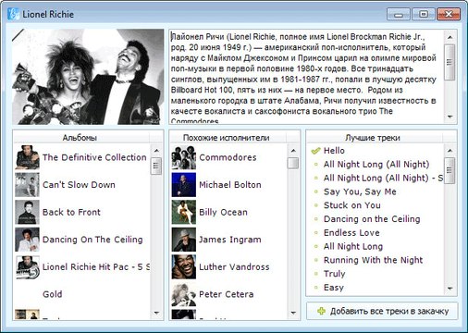Click the bullet icon beside Truly

tap(315, 274)
